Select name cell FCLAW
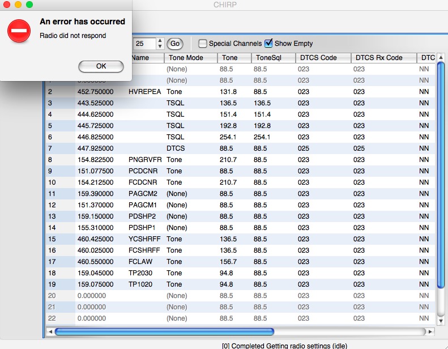The image size is (448, 349). click(140, 262)
